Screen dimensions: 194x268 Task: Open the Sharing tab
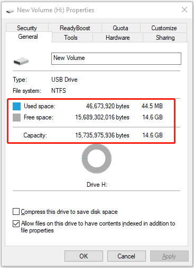tap(165, 38)
